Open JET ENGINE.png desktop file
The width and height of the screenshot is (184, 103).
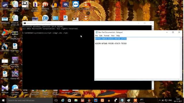(15, 35)
